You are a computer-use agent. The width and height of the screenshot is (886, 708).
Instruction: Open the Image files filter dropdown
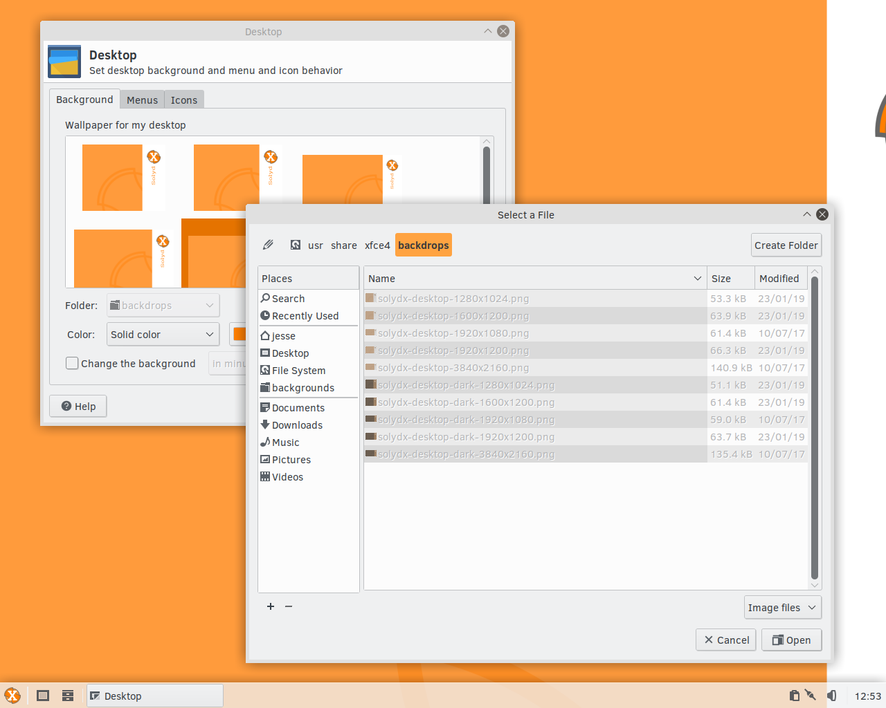(783, 607)
